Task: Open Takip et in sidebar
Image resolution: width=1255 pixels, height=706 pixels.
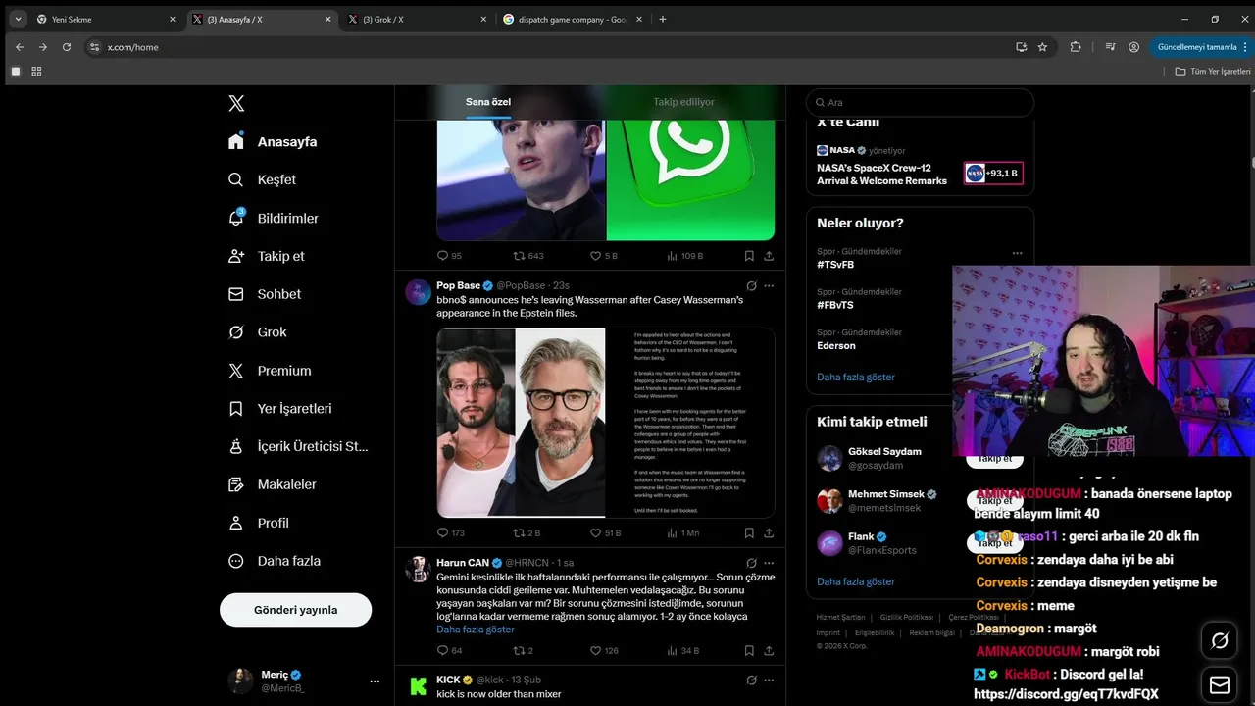Action: point(266,256)
